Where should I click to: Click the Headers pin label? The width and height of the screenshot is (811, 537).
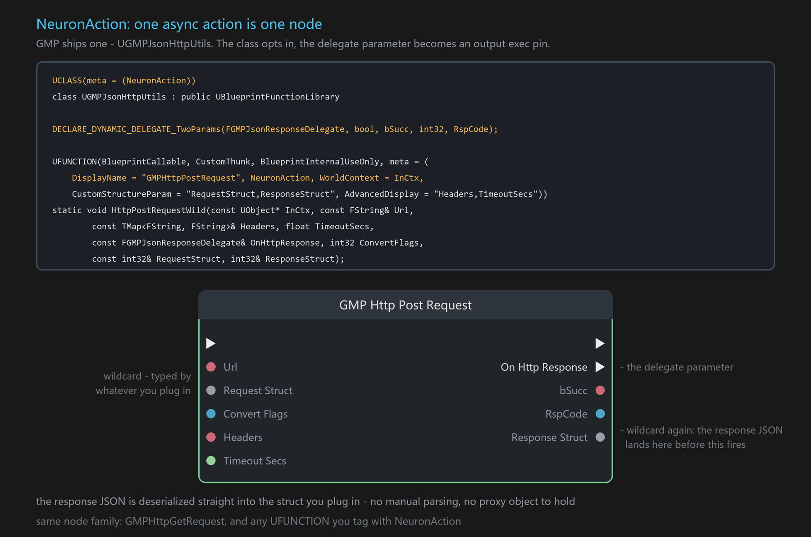[x=243, y=437]
